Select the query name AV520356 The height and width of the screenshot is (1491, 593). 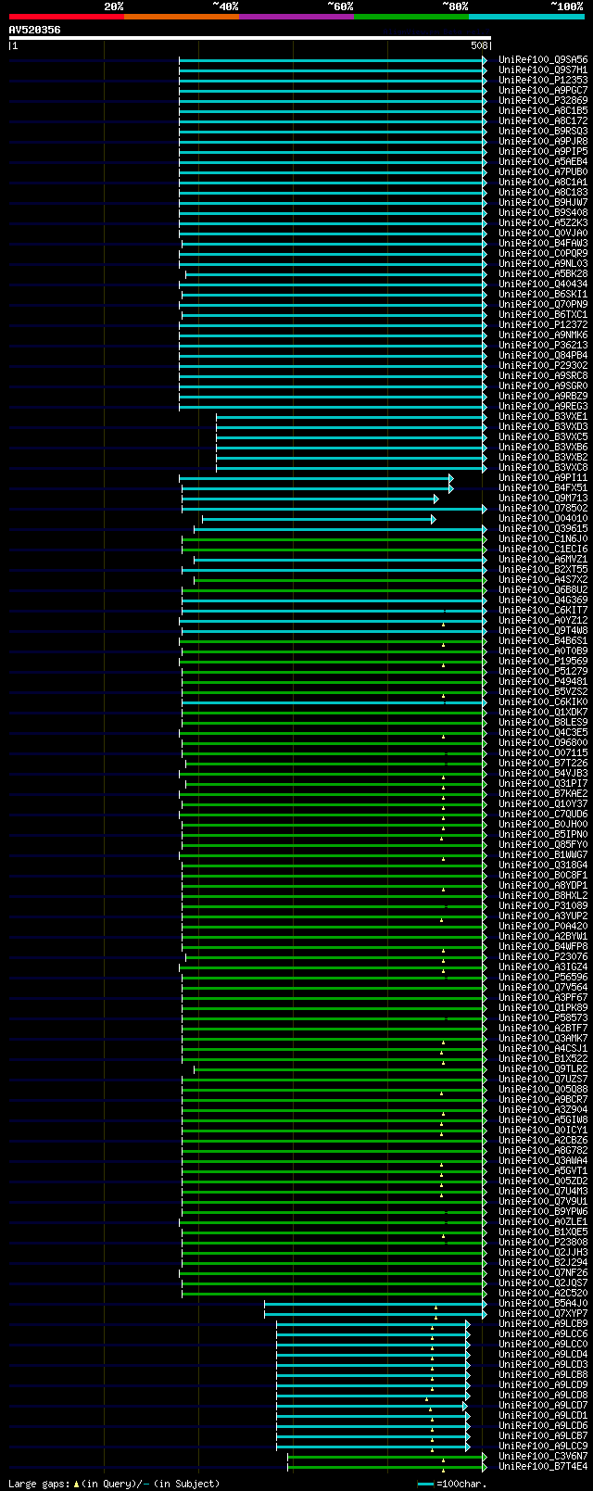tap(35, 30)
